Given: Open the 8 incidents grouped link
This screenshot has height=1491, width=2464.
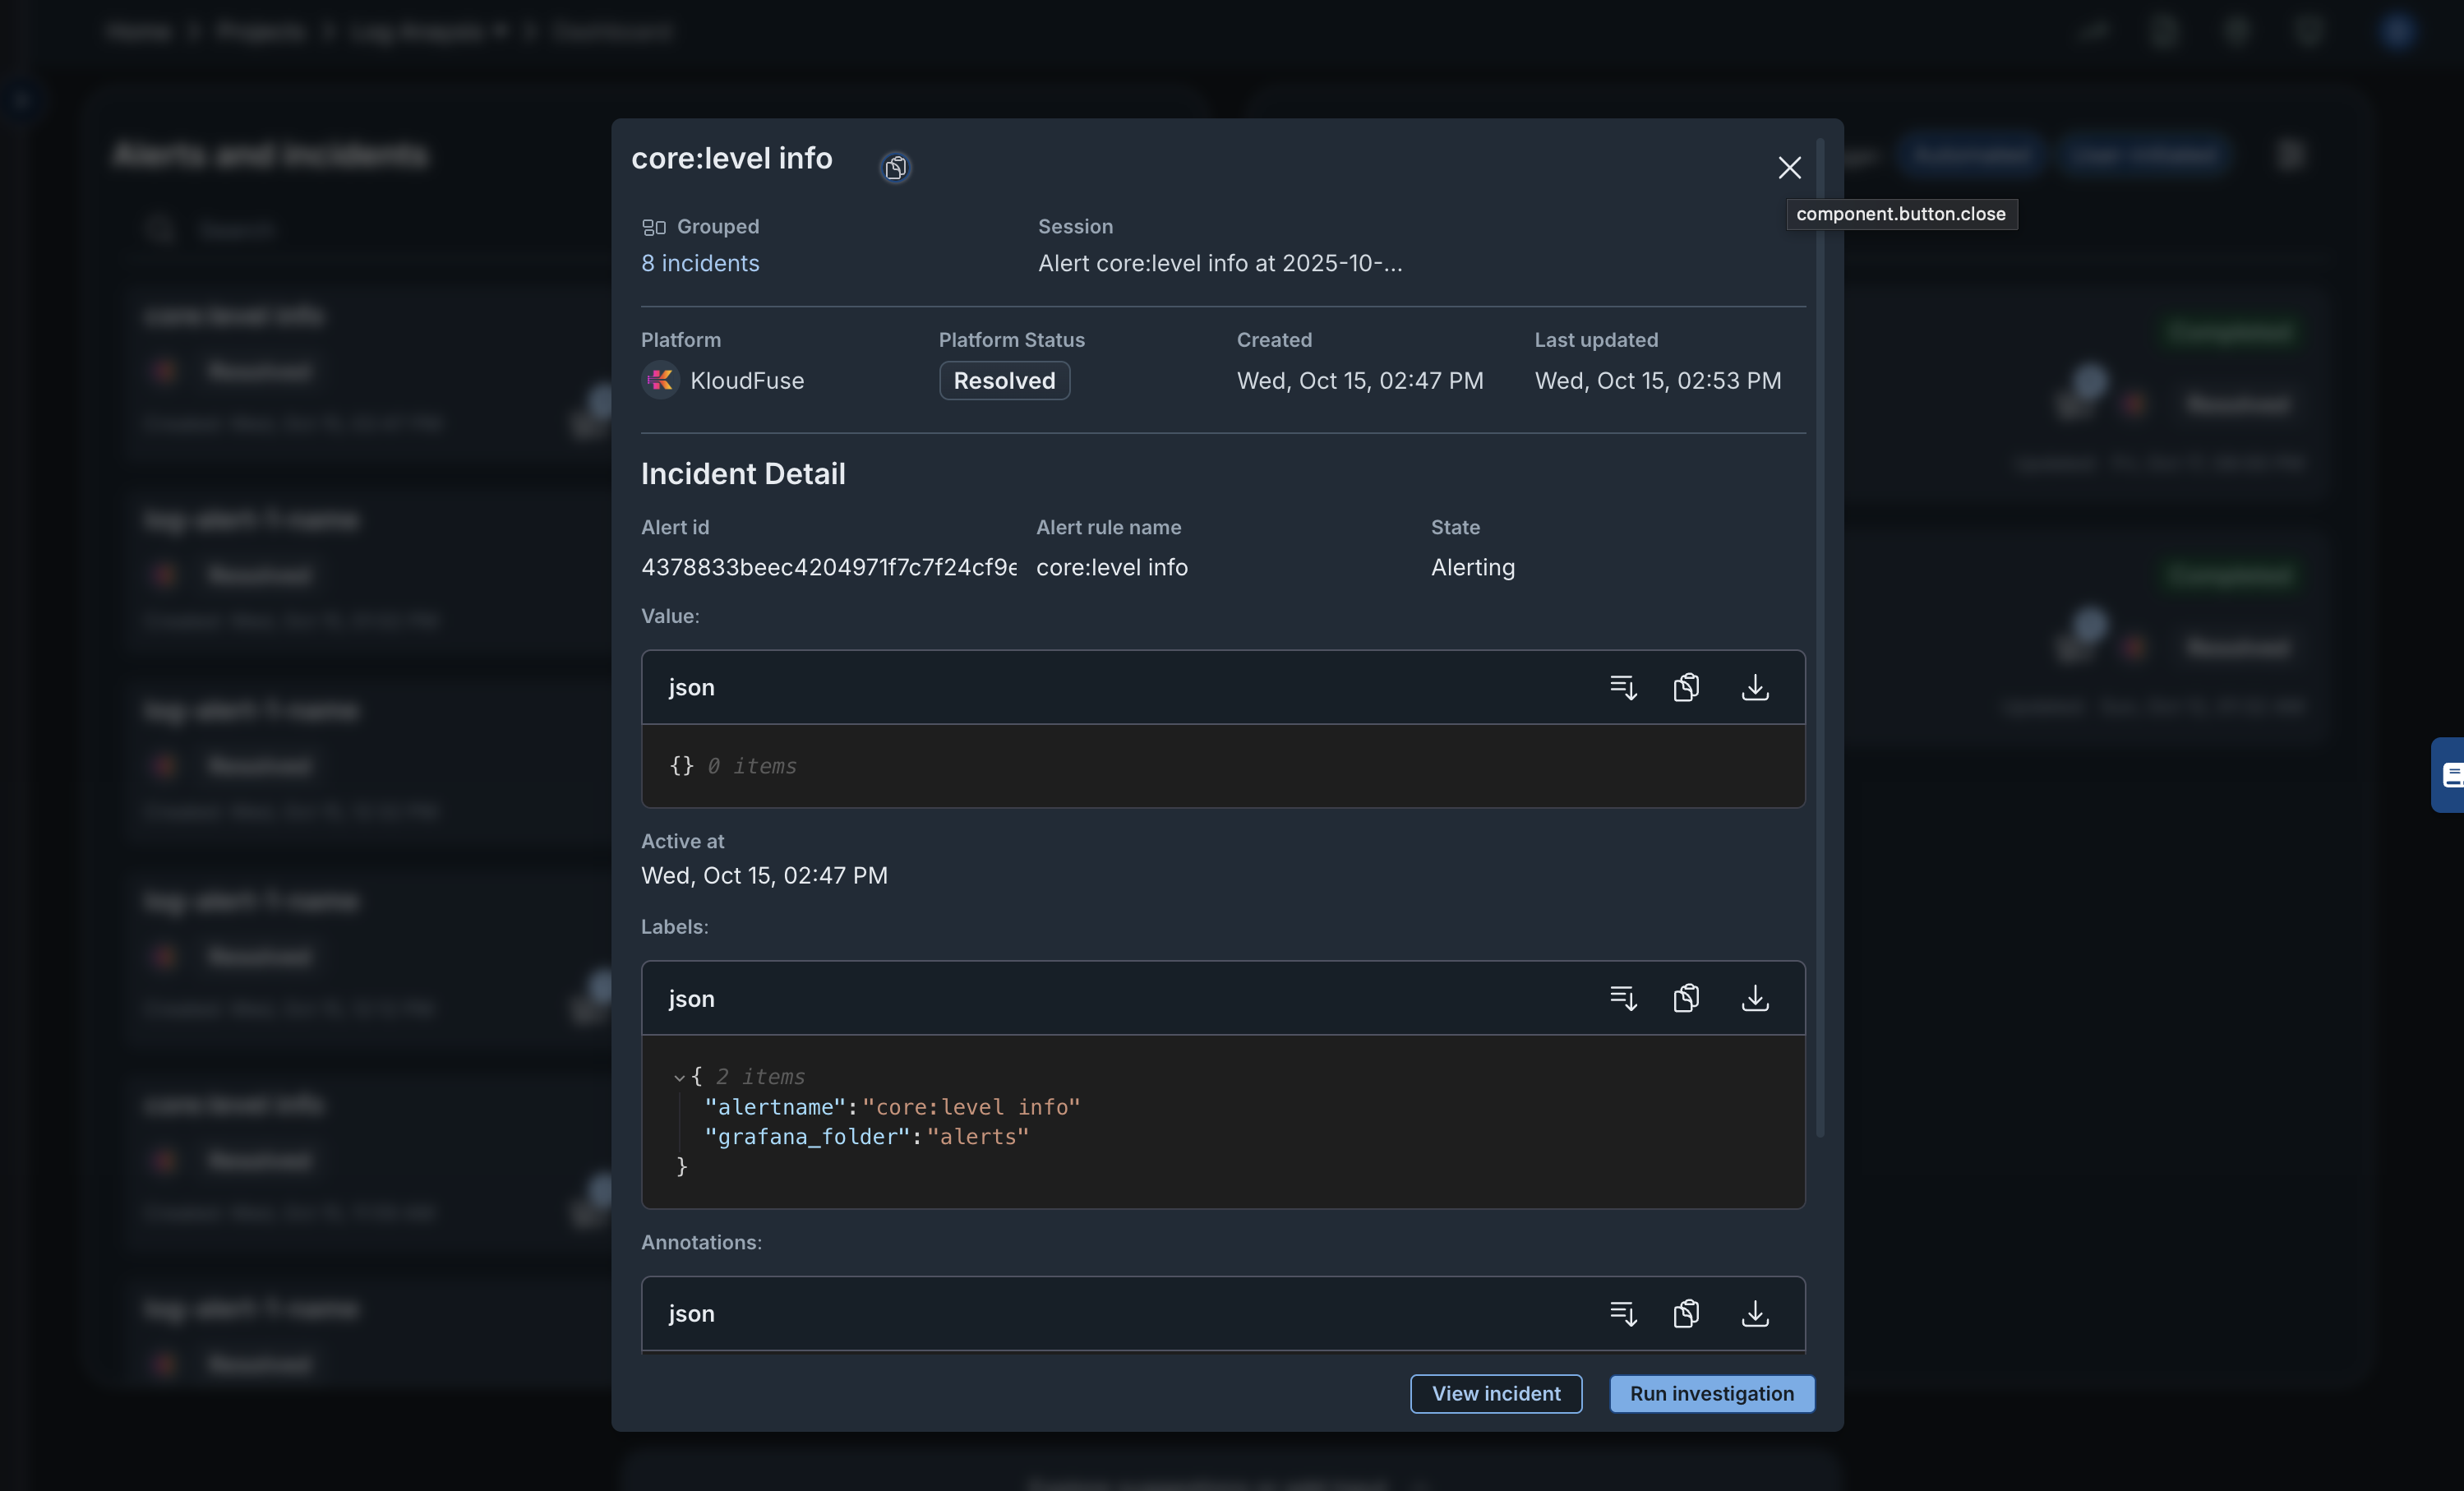Looking at the screenshot, I should point(700,263).
